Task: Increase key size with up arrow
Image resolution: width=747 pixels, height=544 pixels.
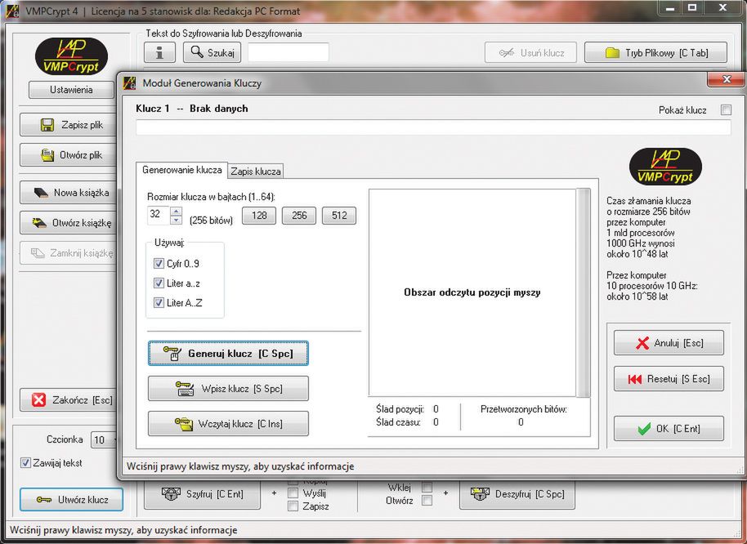Action: pyautogui.click(x=177, y=211)
